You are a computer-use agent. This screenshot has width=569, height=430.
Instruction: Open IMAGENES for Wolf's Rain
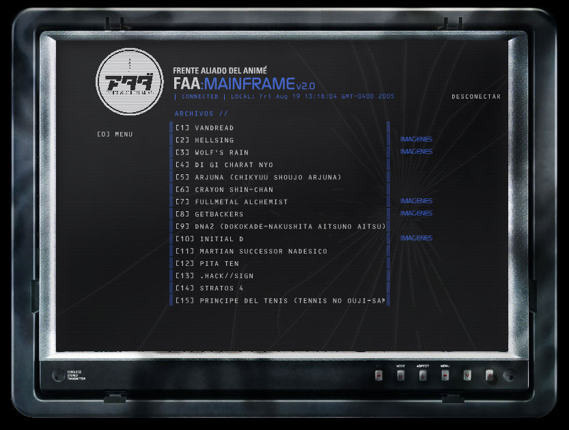point(416,152)
